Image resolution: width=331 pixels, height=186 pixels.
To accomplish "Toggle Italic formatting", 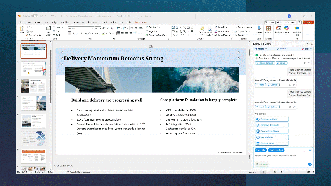I will 73,33.
